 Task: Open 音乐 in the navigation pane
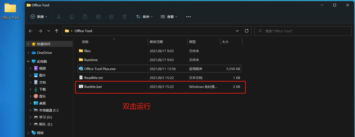42,96
